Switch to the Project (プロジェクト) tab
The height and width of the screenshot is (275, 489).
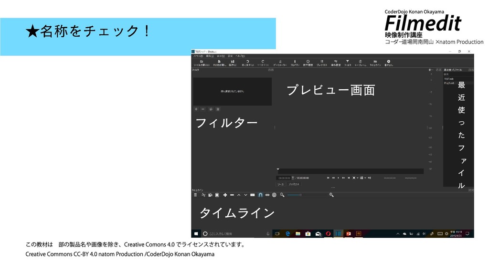(x=294, y=184)
